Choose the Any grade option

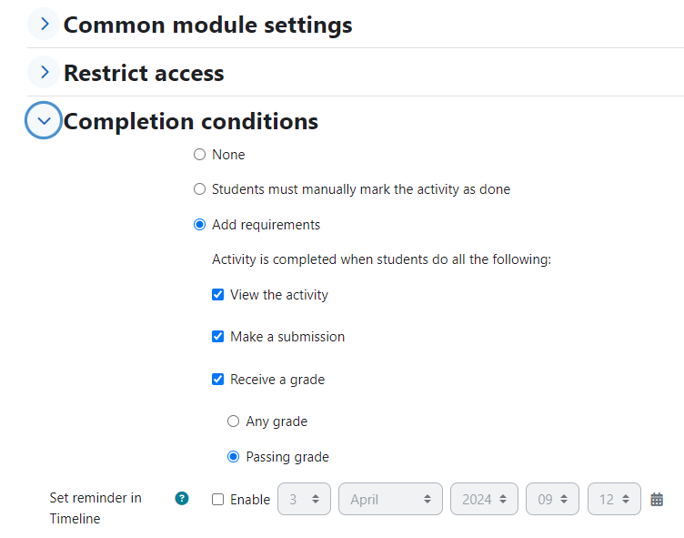click(234, 421)
